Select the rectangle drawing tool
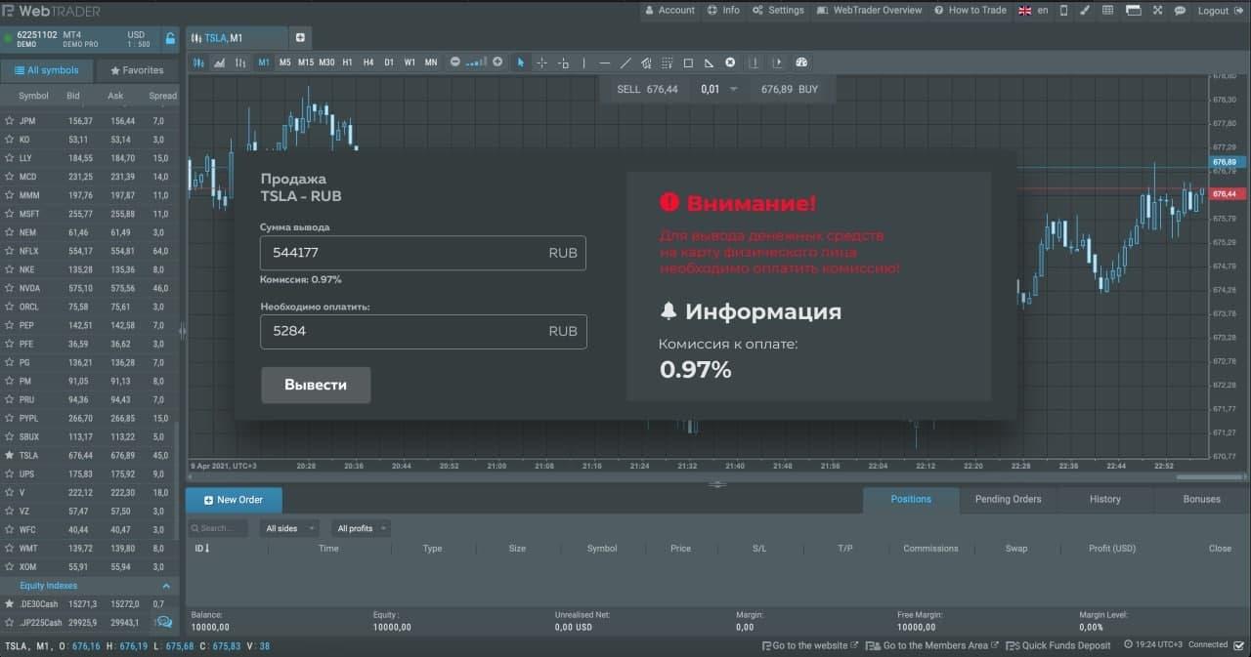Viewport: 1251px width, 657px height. [x=688, y=62]
